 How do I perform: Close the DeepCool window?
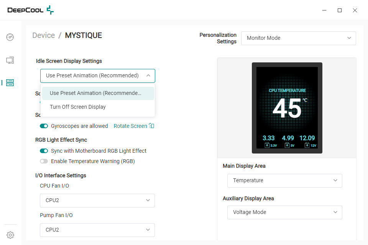point(355,10)
